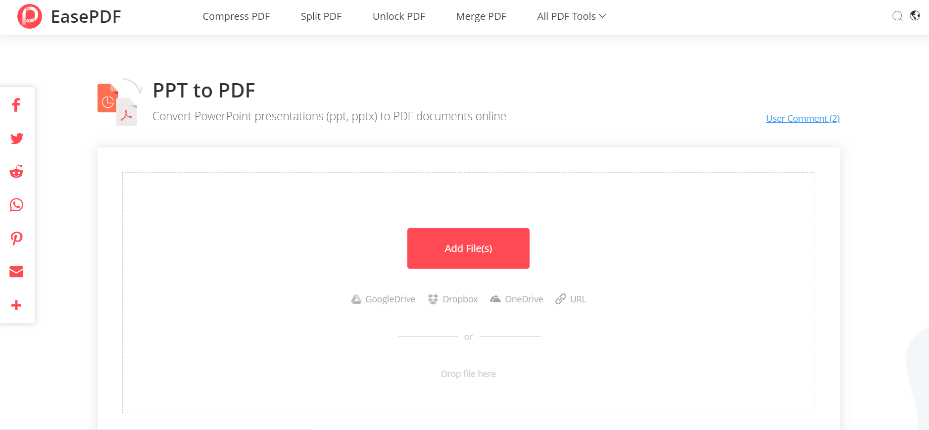Click the EasePDF home logo

pos(69,16)
